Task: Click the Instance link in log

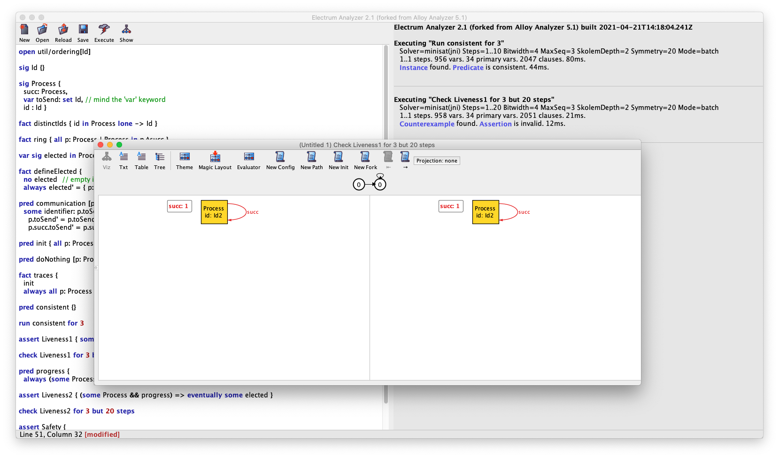Action: (414, 68)
